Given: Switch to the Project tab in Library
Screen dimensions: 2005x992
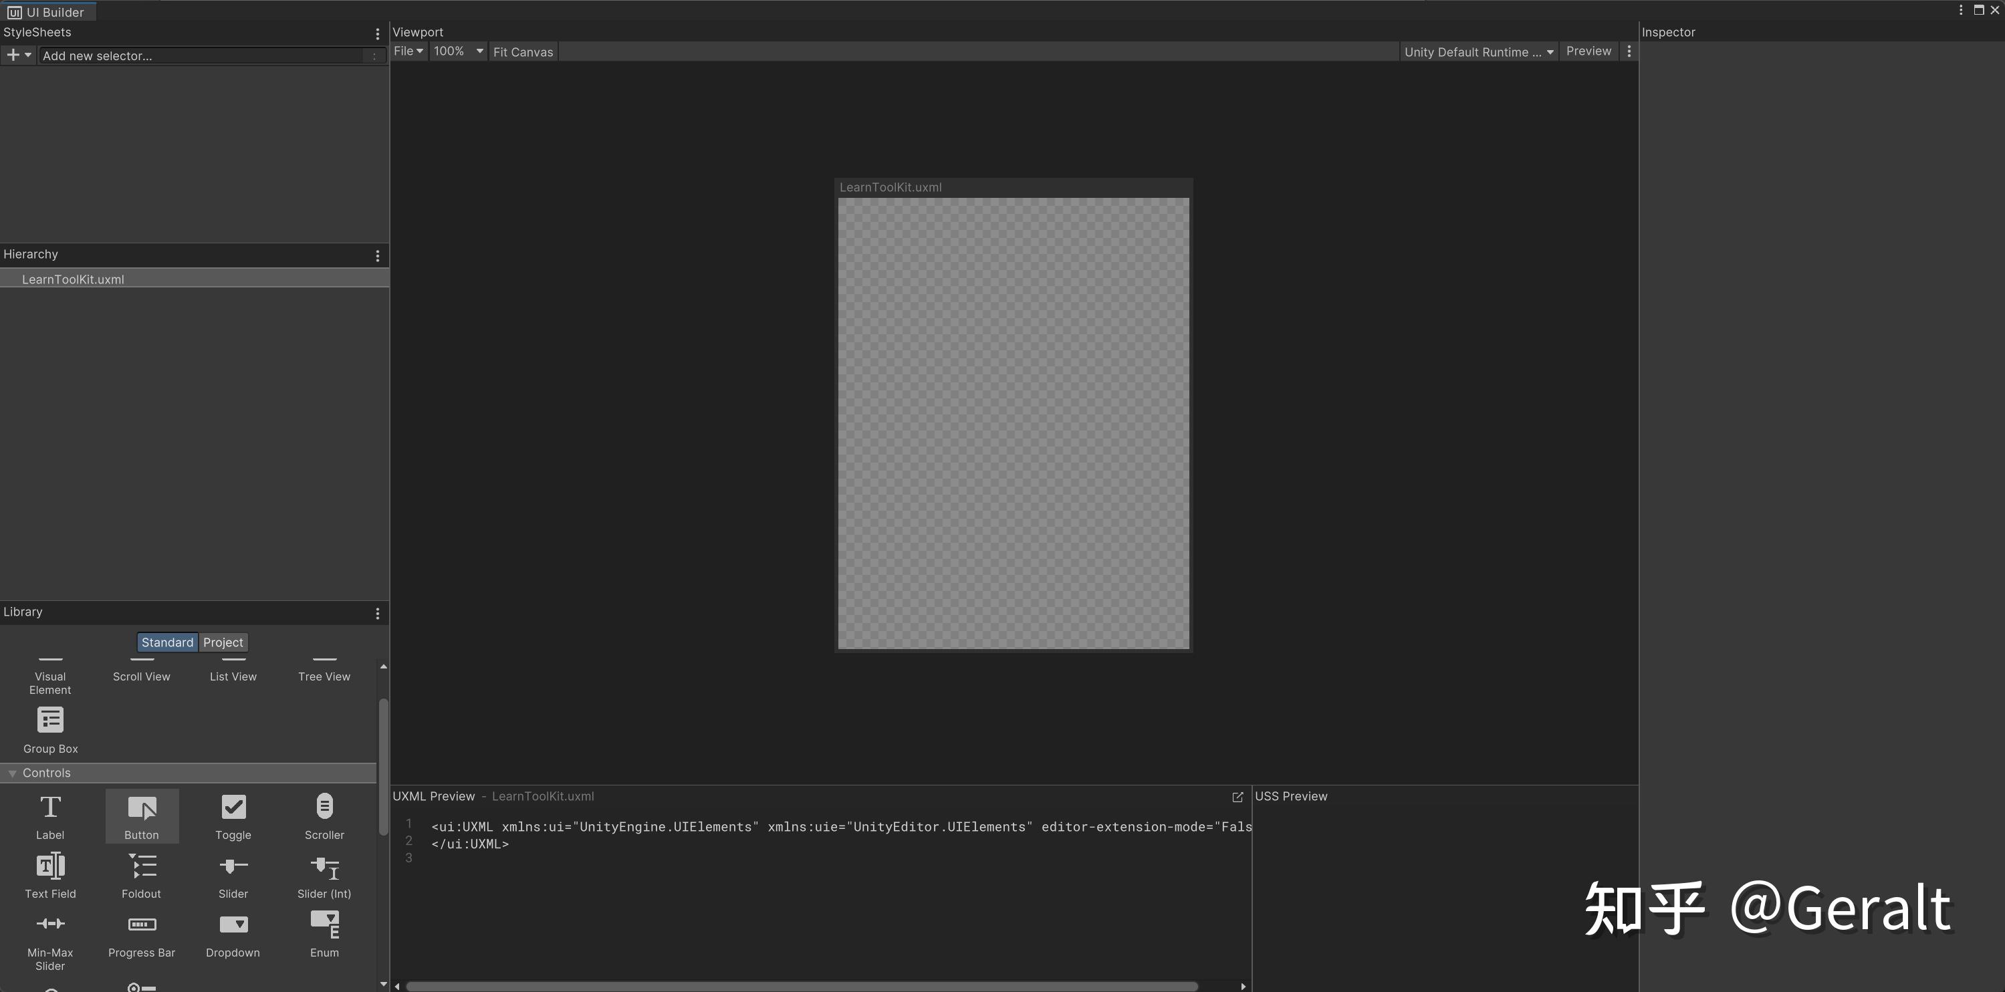Looking at the screenshot, I should 223,642.
